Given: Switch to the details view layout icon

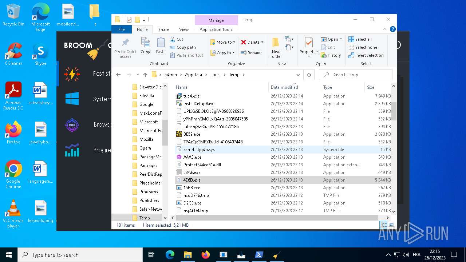Looking at the screenshot, I should coord(383,225).
